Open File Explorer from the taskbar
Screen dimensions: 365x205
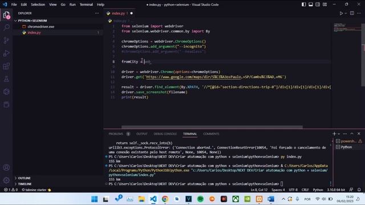click(141, 199)
